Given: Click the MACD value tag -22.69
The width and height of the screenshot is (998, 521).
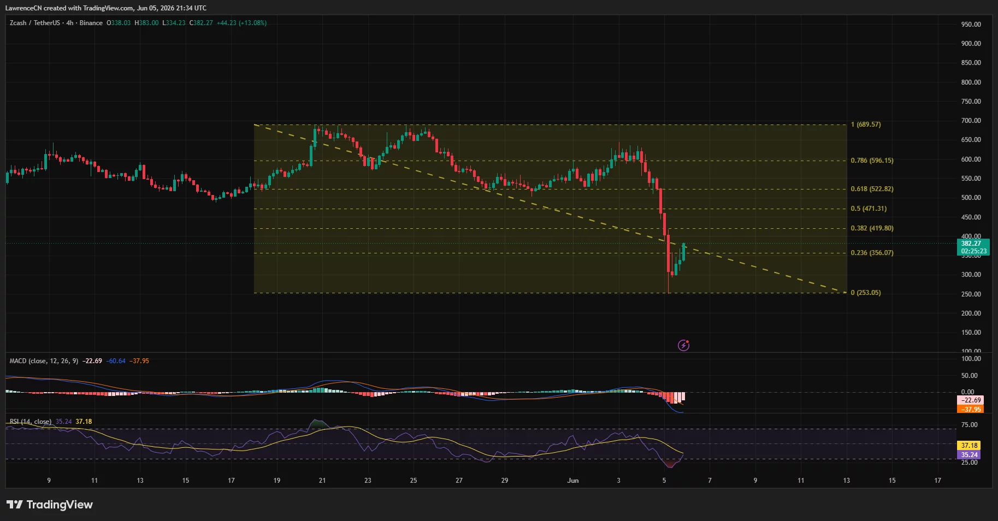Looking at the screenshot, I should point(971,400).
